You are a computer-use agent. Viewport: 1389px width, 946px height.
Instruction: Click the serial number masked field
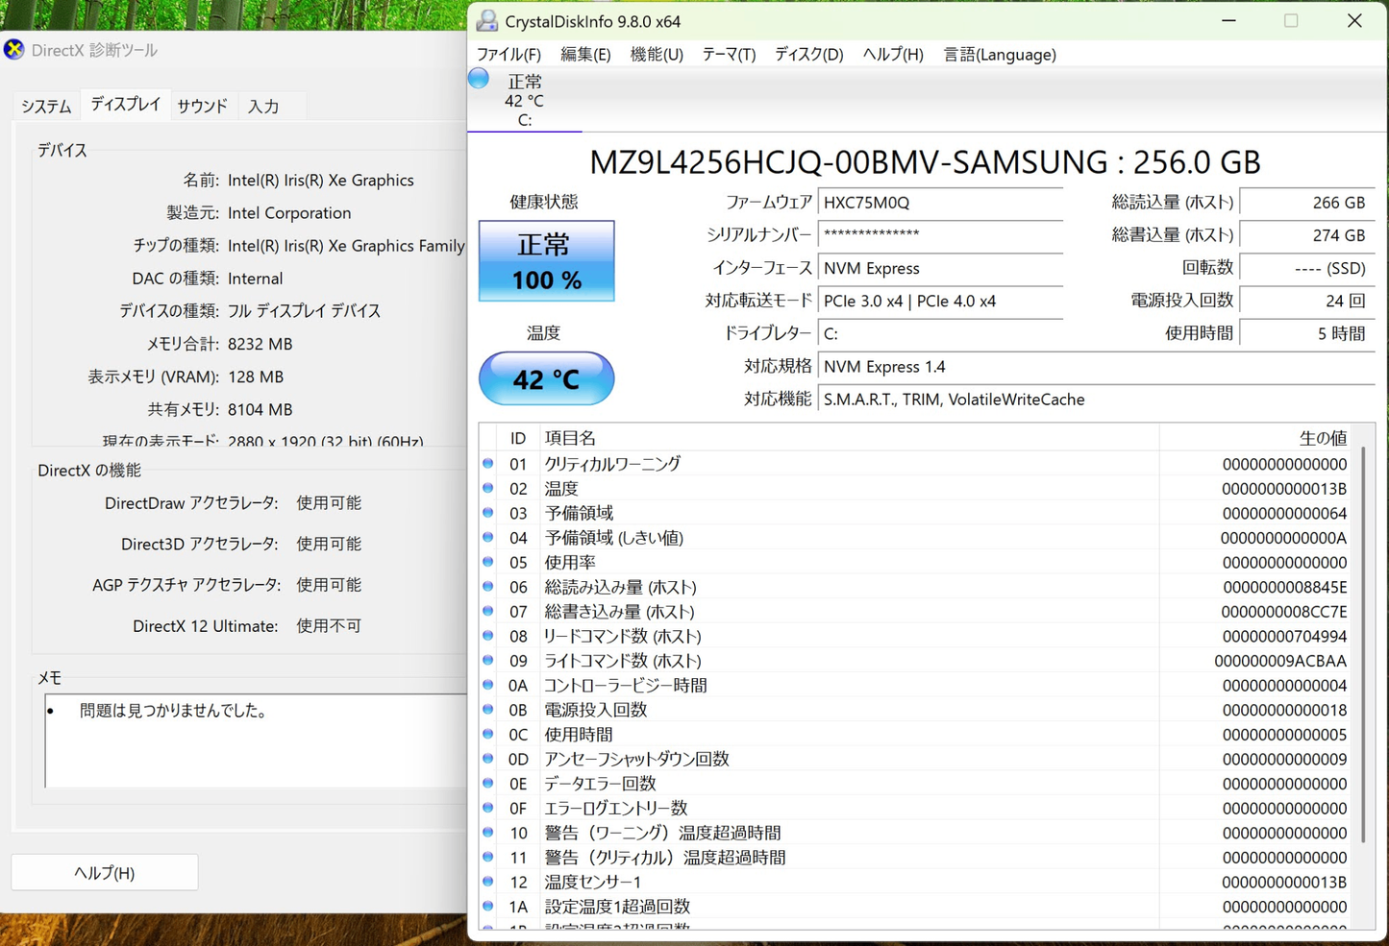tap(940, 235)
